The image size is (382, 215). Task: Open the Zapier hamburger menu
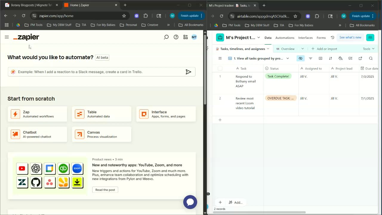pos(7,37)
